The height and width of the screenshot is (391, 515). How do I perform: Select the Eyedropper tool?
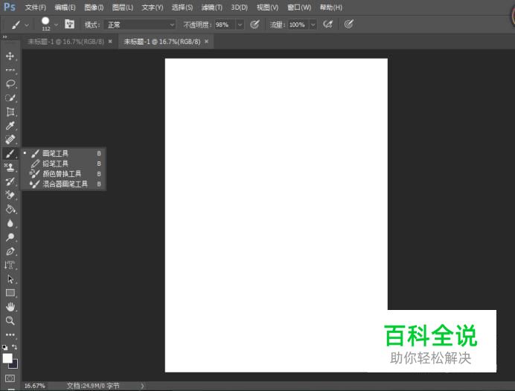10,126
